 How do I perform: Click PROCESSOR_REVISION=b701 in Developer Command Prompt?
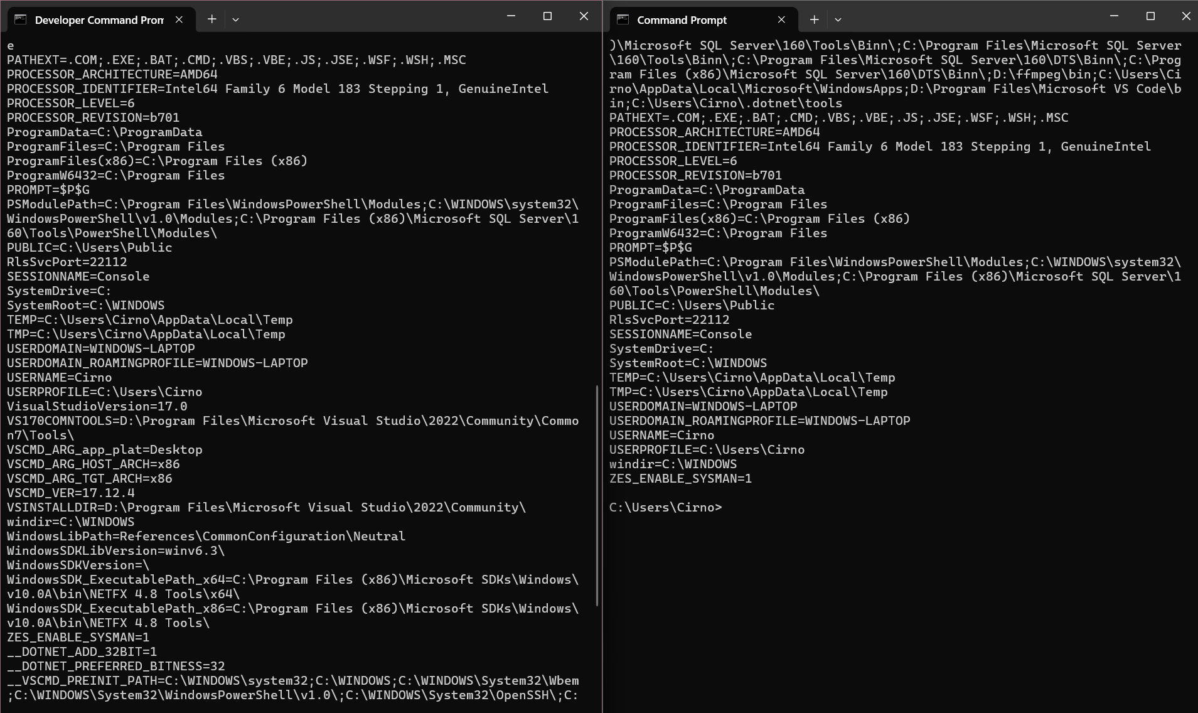pos(94,117)
